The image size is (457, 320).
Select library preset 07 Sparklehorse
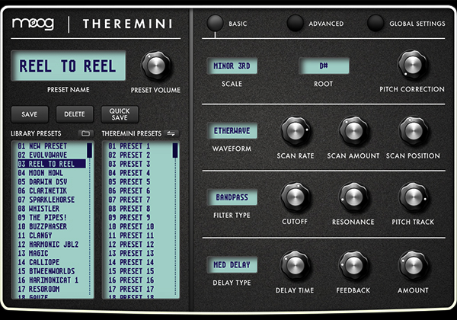pyautogui.click(x=52, y=200)
